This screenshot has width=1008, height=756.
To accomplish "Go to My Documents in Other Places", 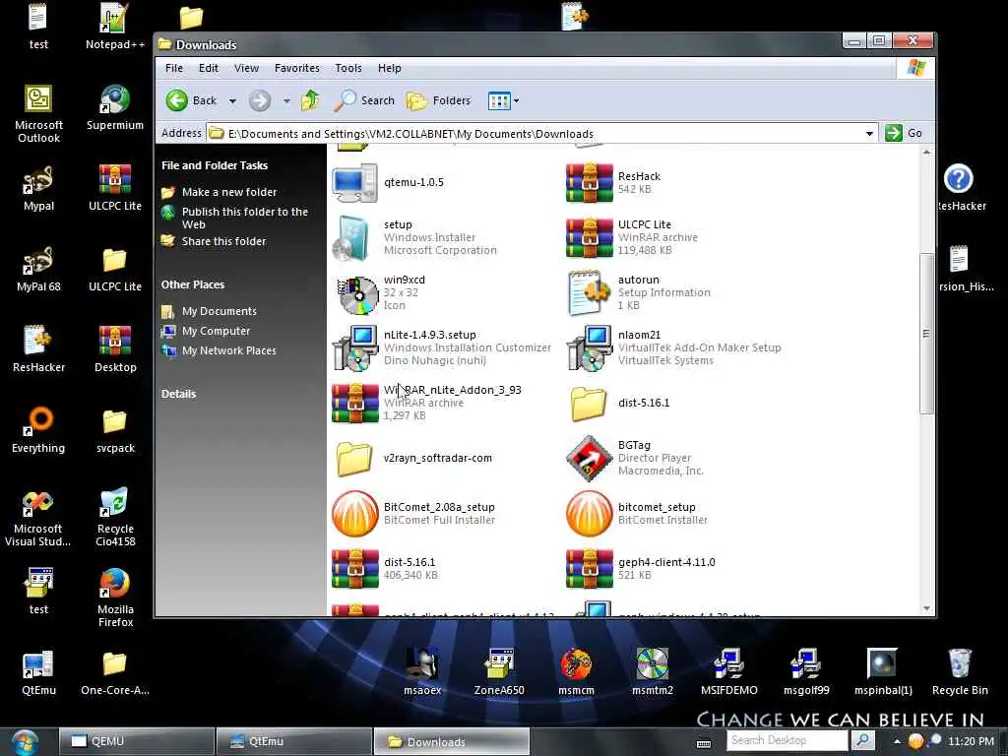I will click(220, 311).
